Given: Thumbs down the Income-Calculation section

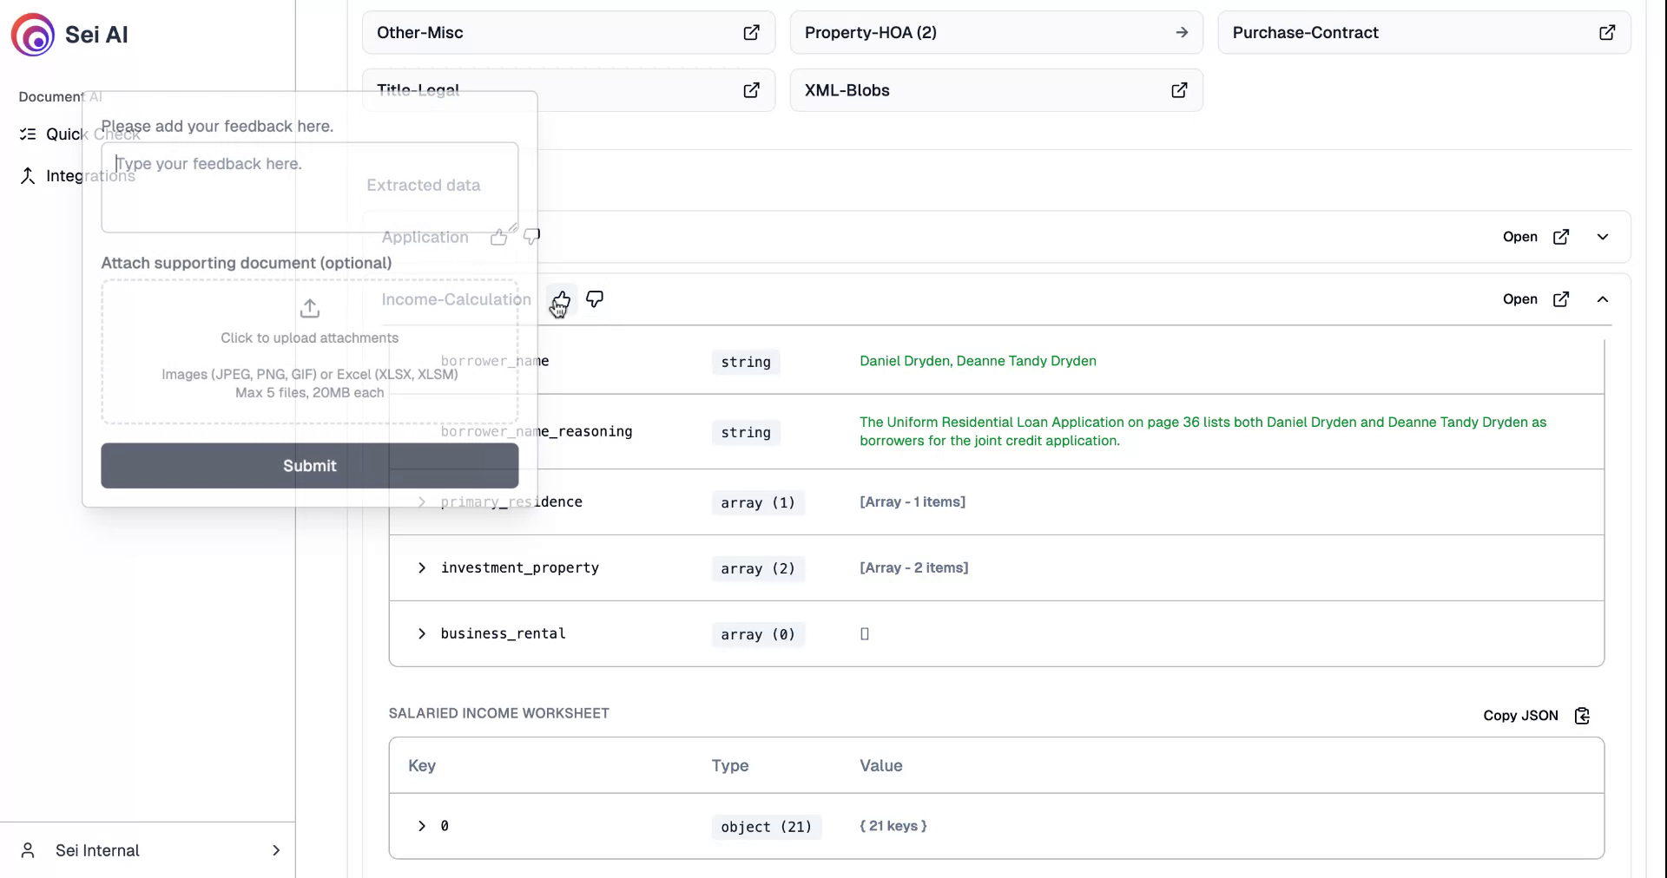Looking at the screenshot, I should click(595, 299).
